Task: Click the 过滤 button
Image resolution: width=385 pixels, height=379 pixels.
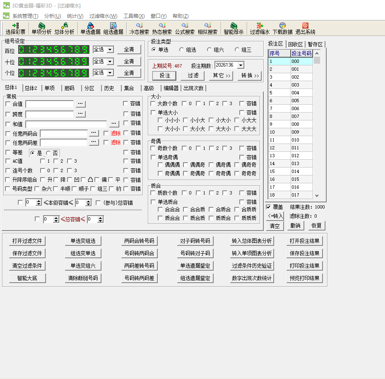Action: coord(193,76)
